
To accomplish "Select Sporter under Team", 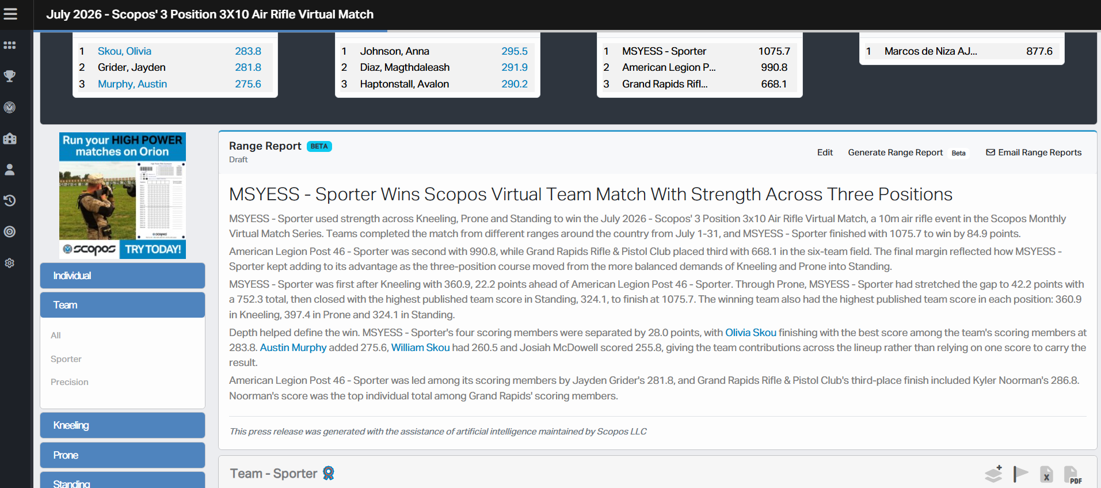I will click(x=66, y=359).
